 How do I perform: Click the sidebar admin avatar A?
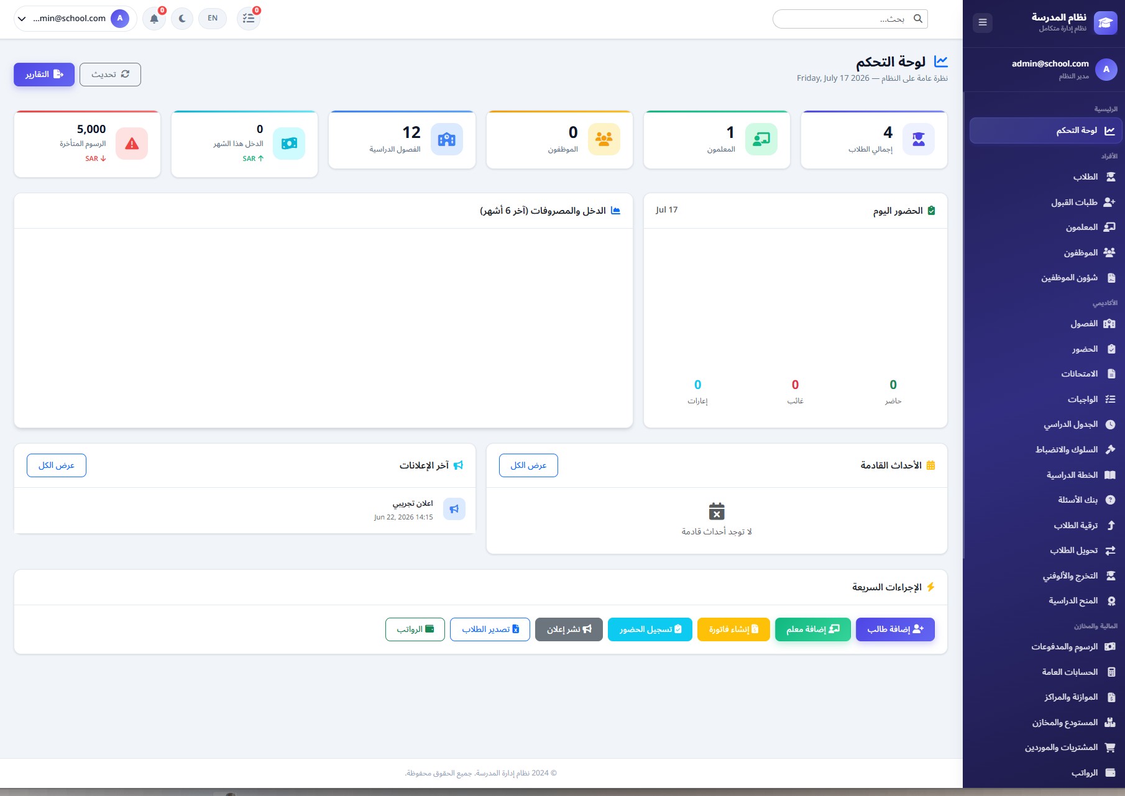click(1106, 70)
